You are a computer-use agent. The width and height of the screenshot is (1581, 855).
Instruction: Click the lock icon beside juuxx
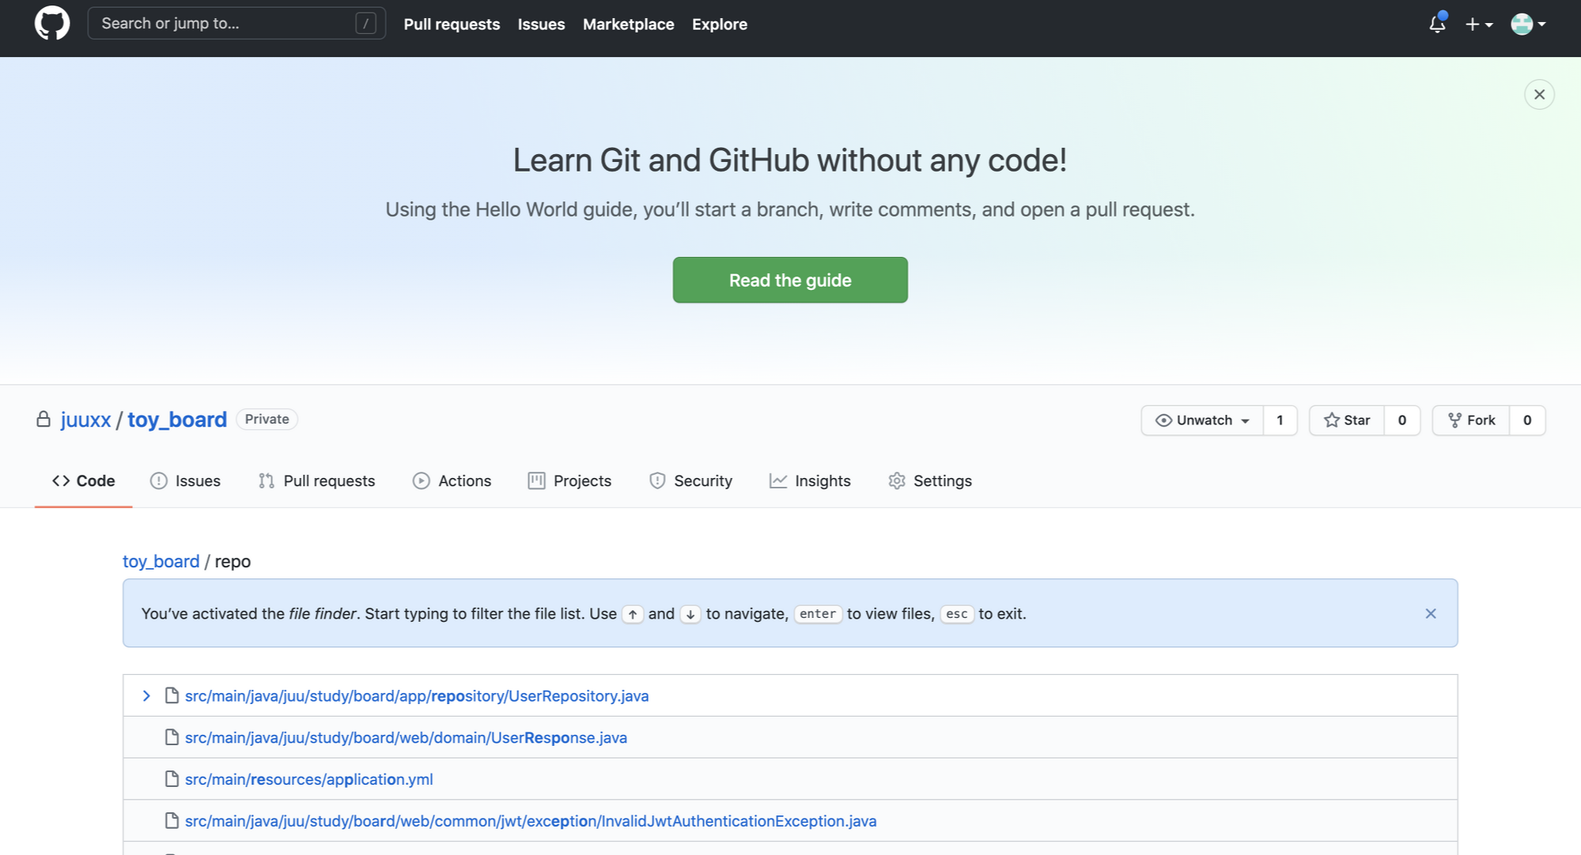[43, 419]
